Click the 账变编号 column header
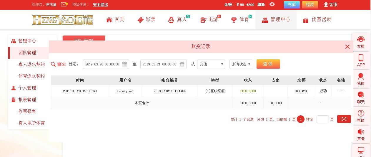The width and height of the screenshot is (371, 157). [169, 80]
